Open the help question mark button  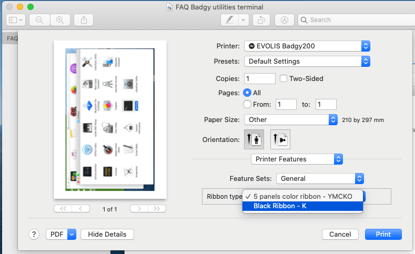34,235
